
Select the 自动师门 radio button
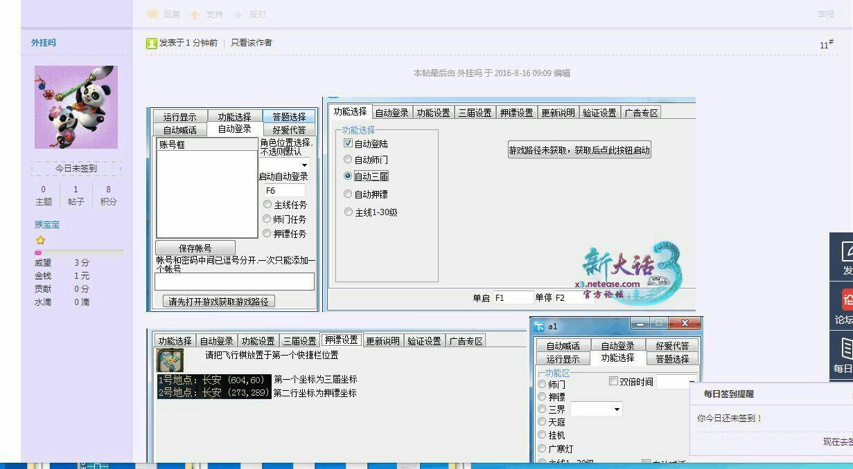coord(349,160)
